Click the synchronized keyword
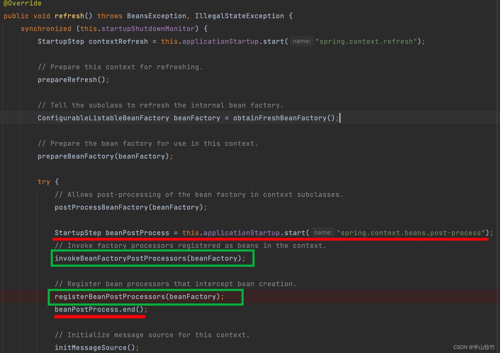Viewport: 500px width, 353px height. point(46,29)
